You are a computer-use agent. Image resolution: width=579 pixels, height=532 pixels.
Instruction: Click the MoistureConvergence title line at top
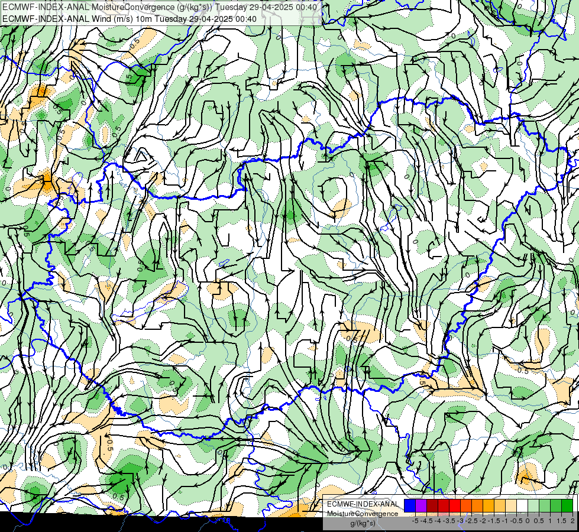click(160, 7)
